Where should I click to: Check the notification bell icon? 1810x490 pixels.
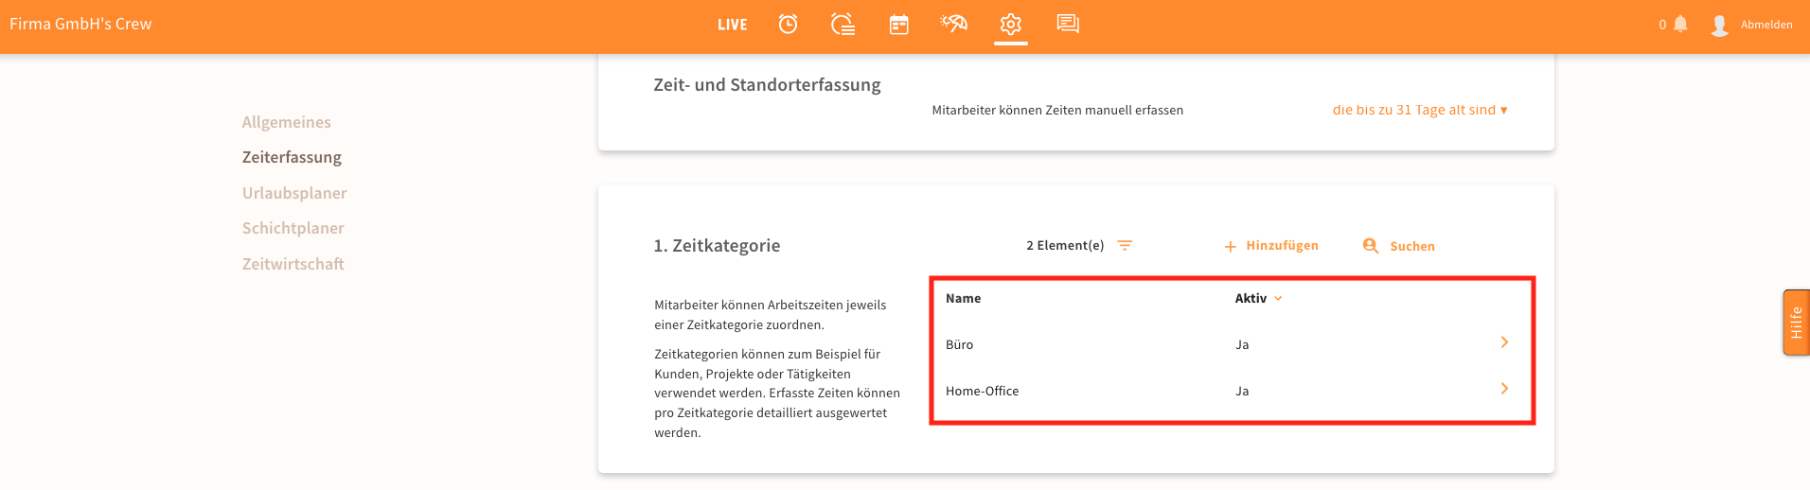[1680, 24]
